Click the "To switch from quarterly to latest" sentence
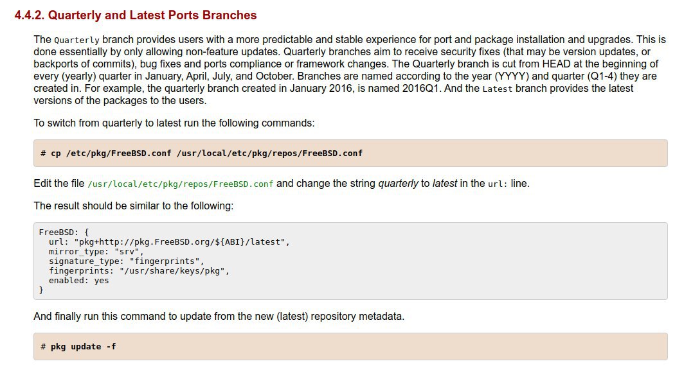This screenshot has width=684, height=368. (x=174, y=123)
